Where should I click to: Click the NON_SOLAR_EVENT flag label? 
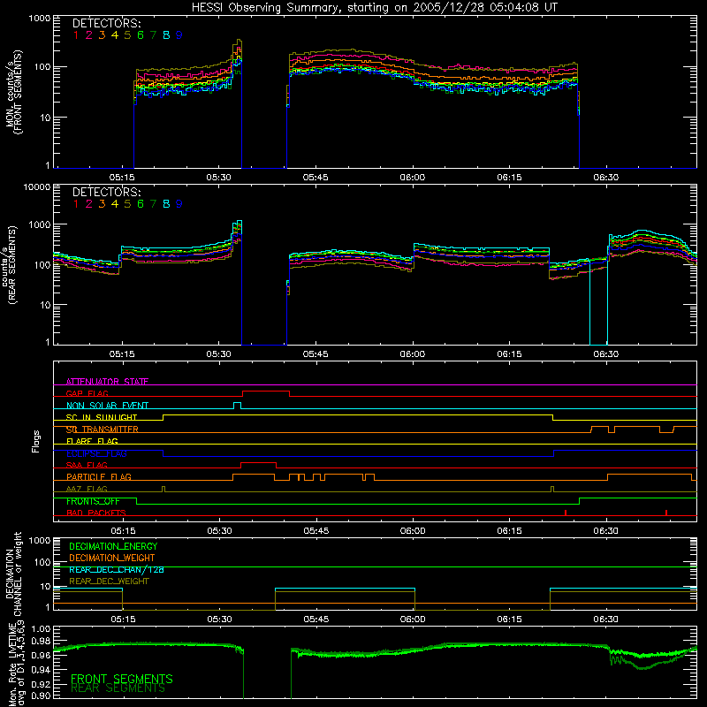coord(107,406)
